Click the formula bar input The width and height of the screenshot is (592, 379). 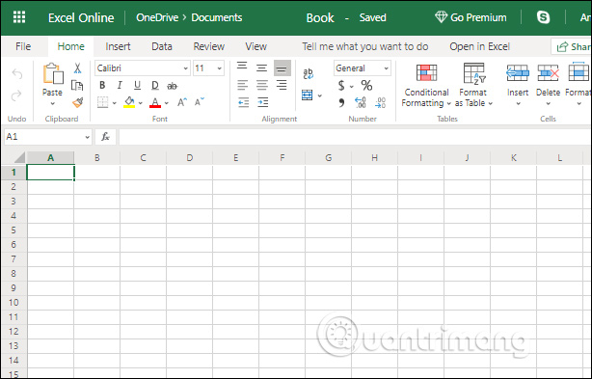point(355,137)
